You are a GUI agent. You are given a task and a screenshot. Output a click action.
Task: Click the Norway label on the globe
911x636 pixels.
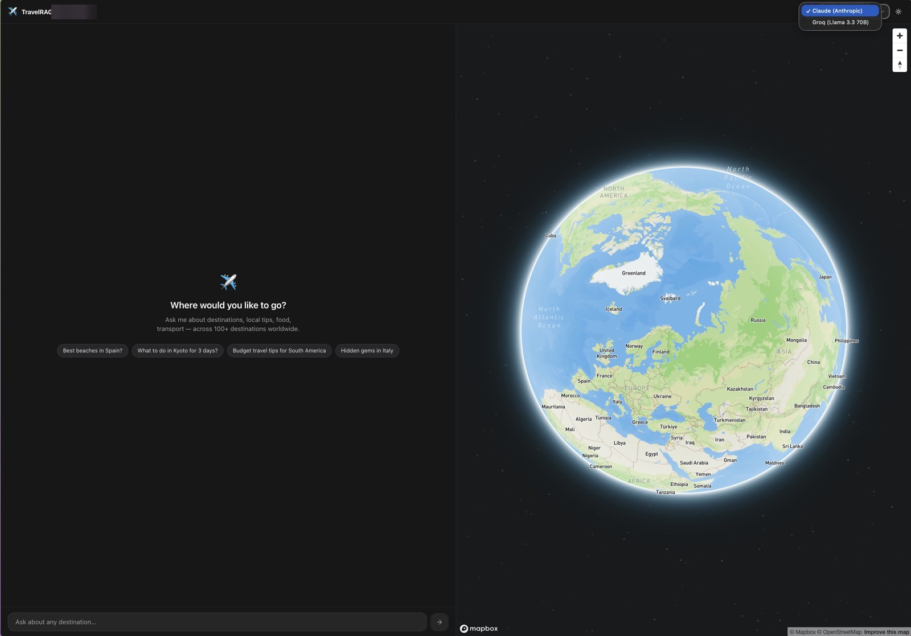click(634, 346)
